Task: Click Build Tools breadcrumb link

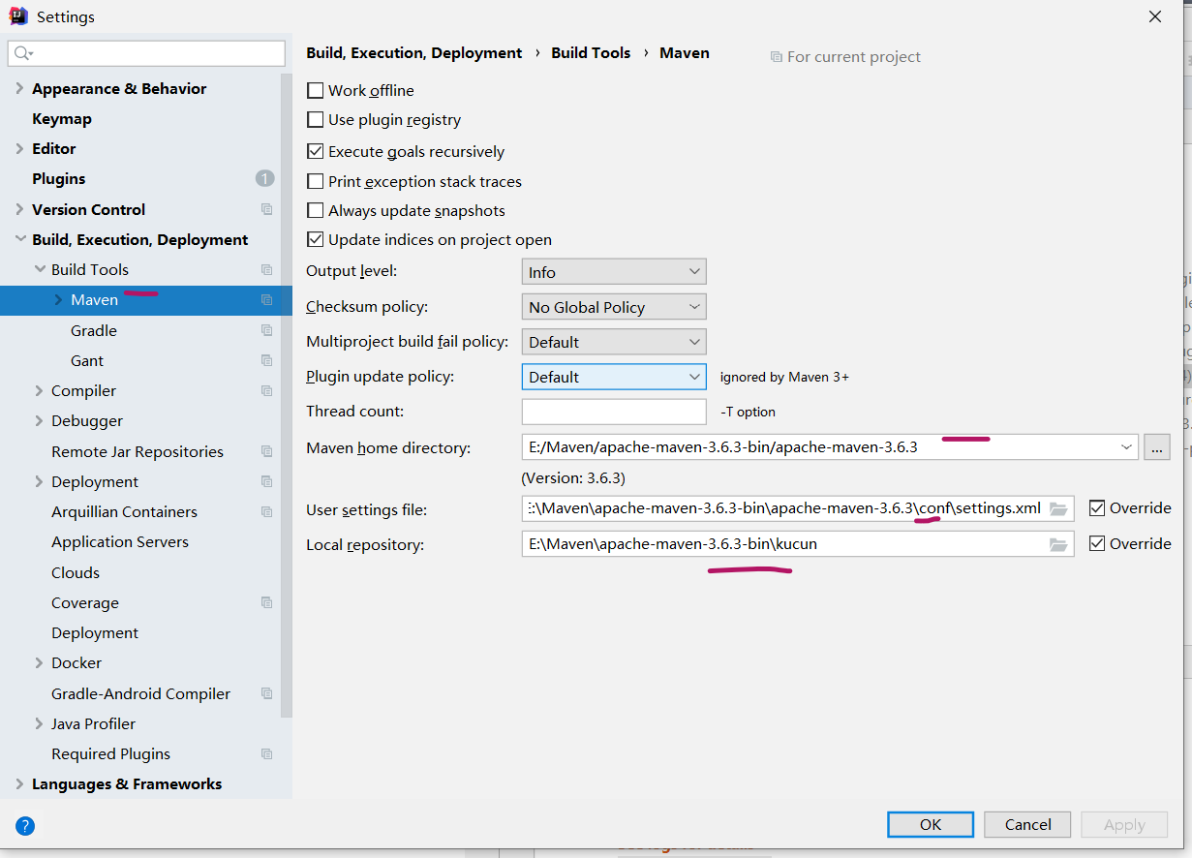Action: click(591, 53)
